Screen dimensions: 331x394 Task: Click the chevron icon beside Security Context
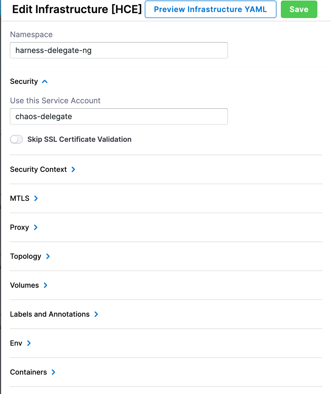tap(73, 169)
